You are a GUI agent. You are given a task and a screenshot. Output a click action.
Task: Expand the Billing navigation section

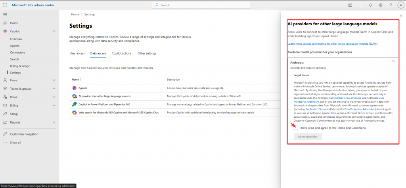54,105
